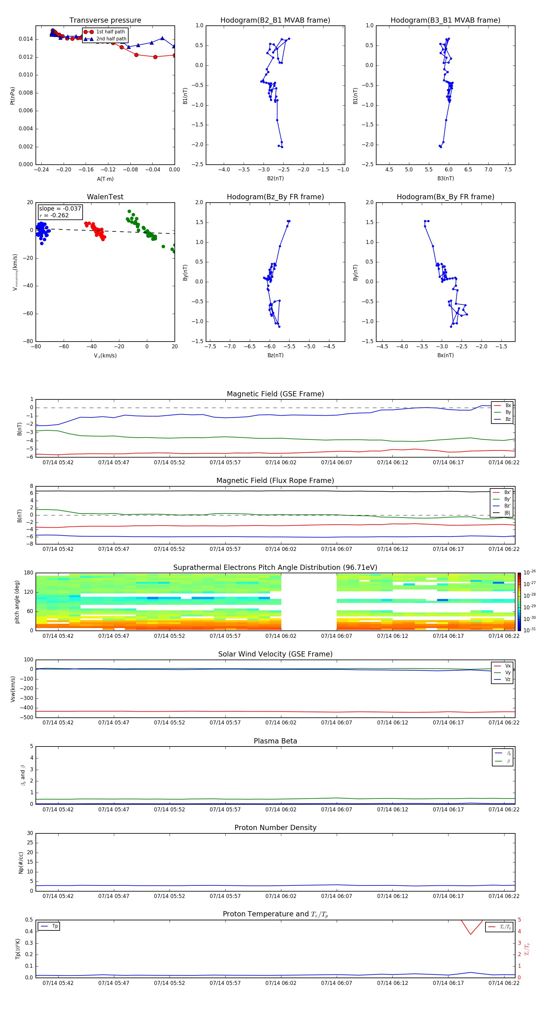Click the red Te/Tp dip in temperature panel

471,928
